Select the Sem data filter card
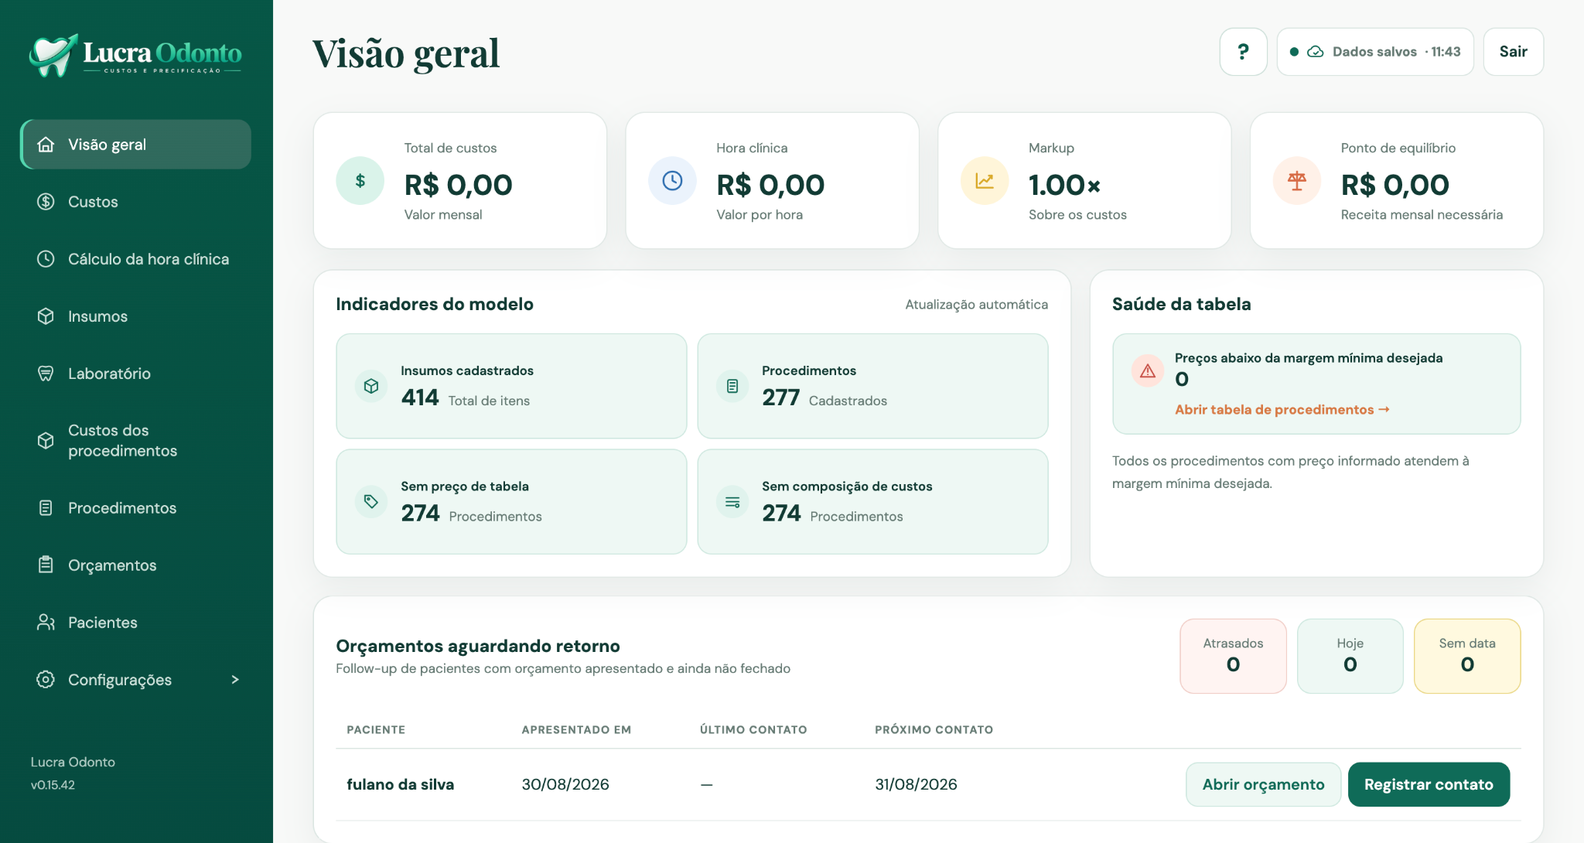Viewport: 1584px width, 843px height. coord(1467,656)
